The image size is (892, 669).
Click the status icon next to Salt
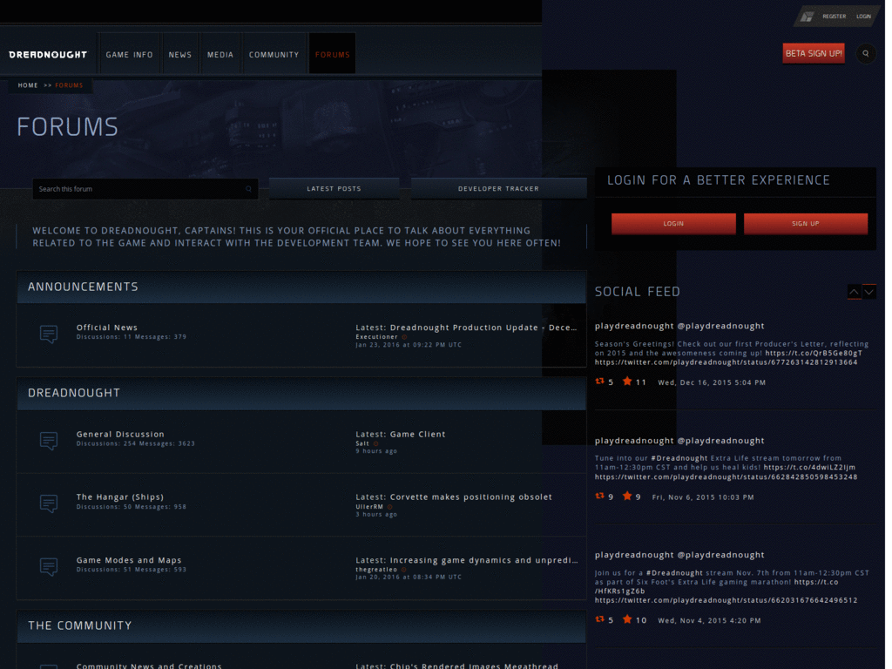[376, 443]
